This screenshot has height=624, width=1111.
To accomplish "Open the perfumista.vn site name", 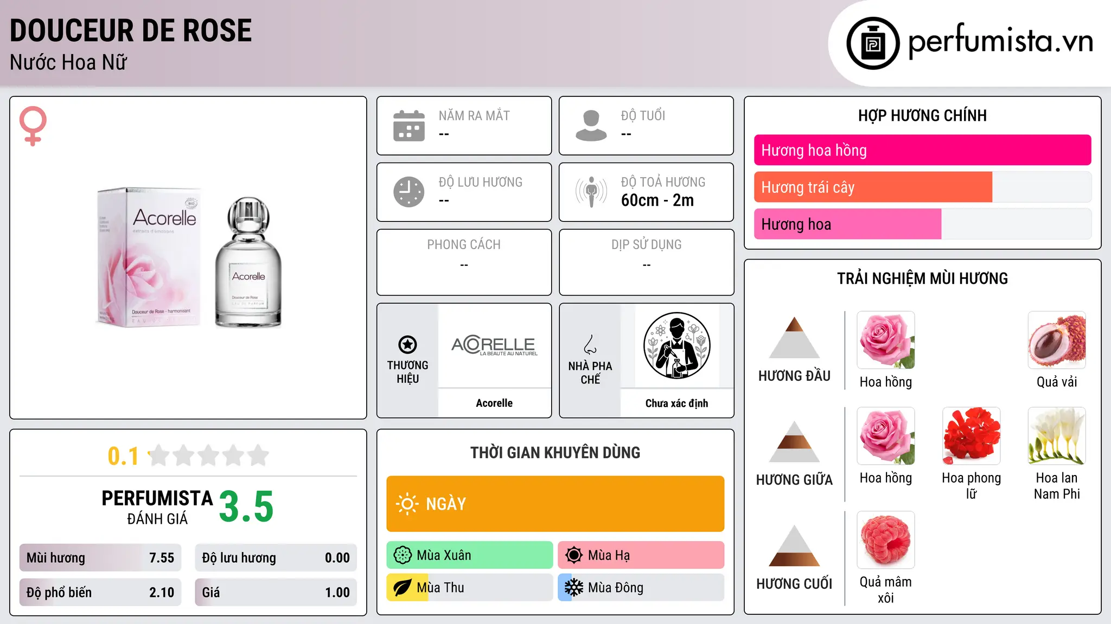I will pos(1000,41).
